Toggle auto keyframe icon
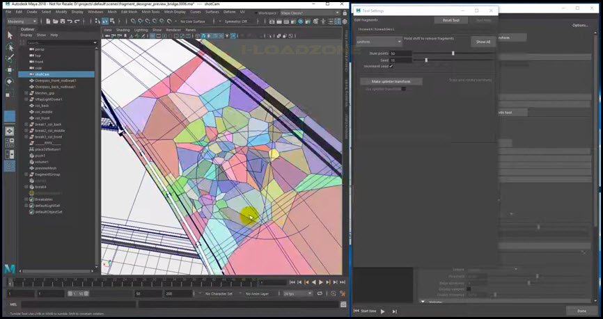The image size is (603, 319). tap(334, 294)
